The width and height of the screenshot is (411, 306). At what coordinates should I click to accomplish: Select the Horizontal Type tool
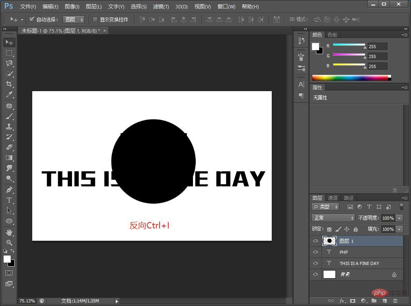(9, 200)
